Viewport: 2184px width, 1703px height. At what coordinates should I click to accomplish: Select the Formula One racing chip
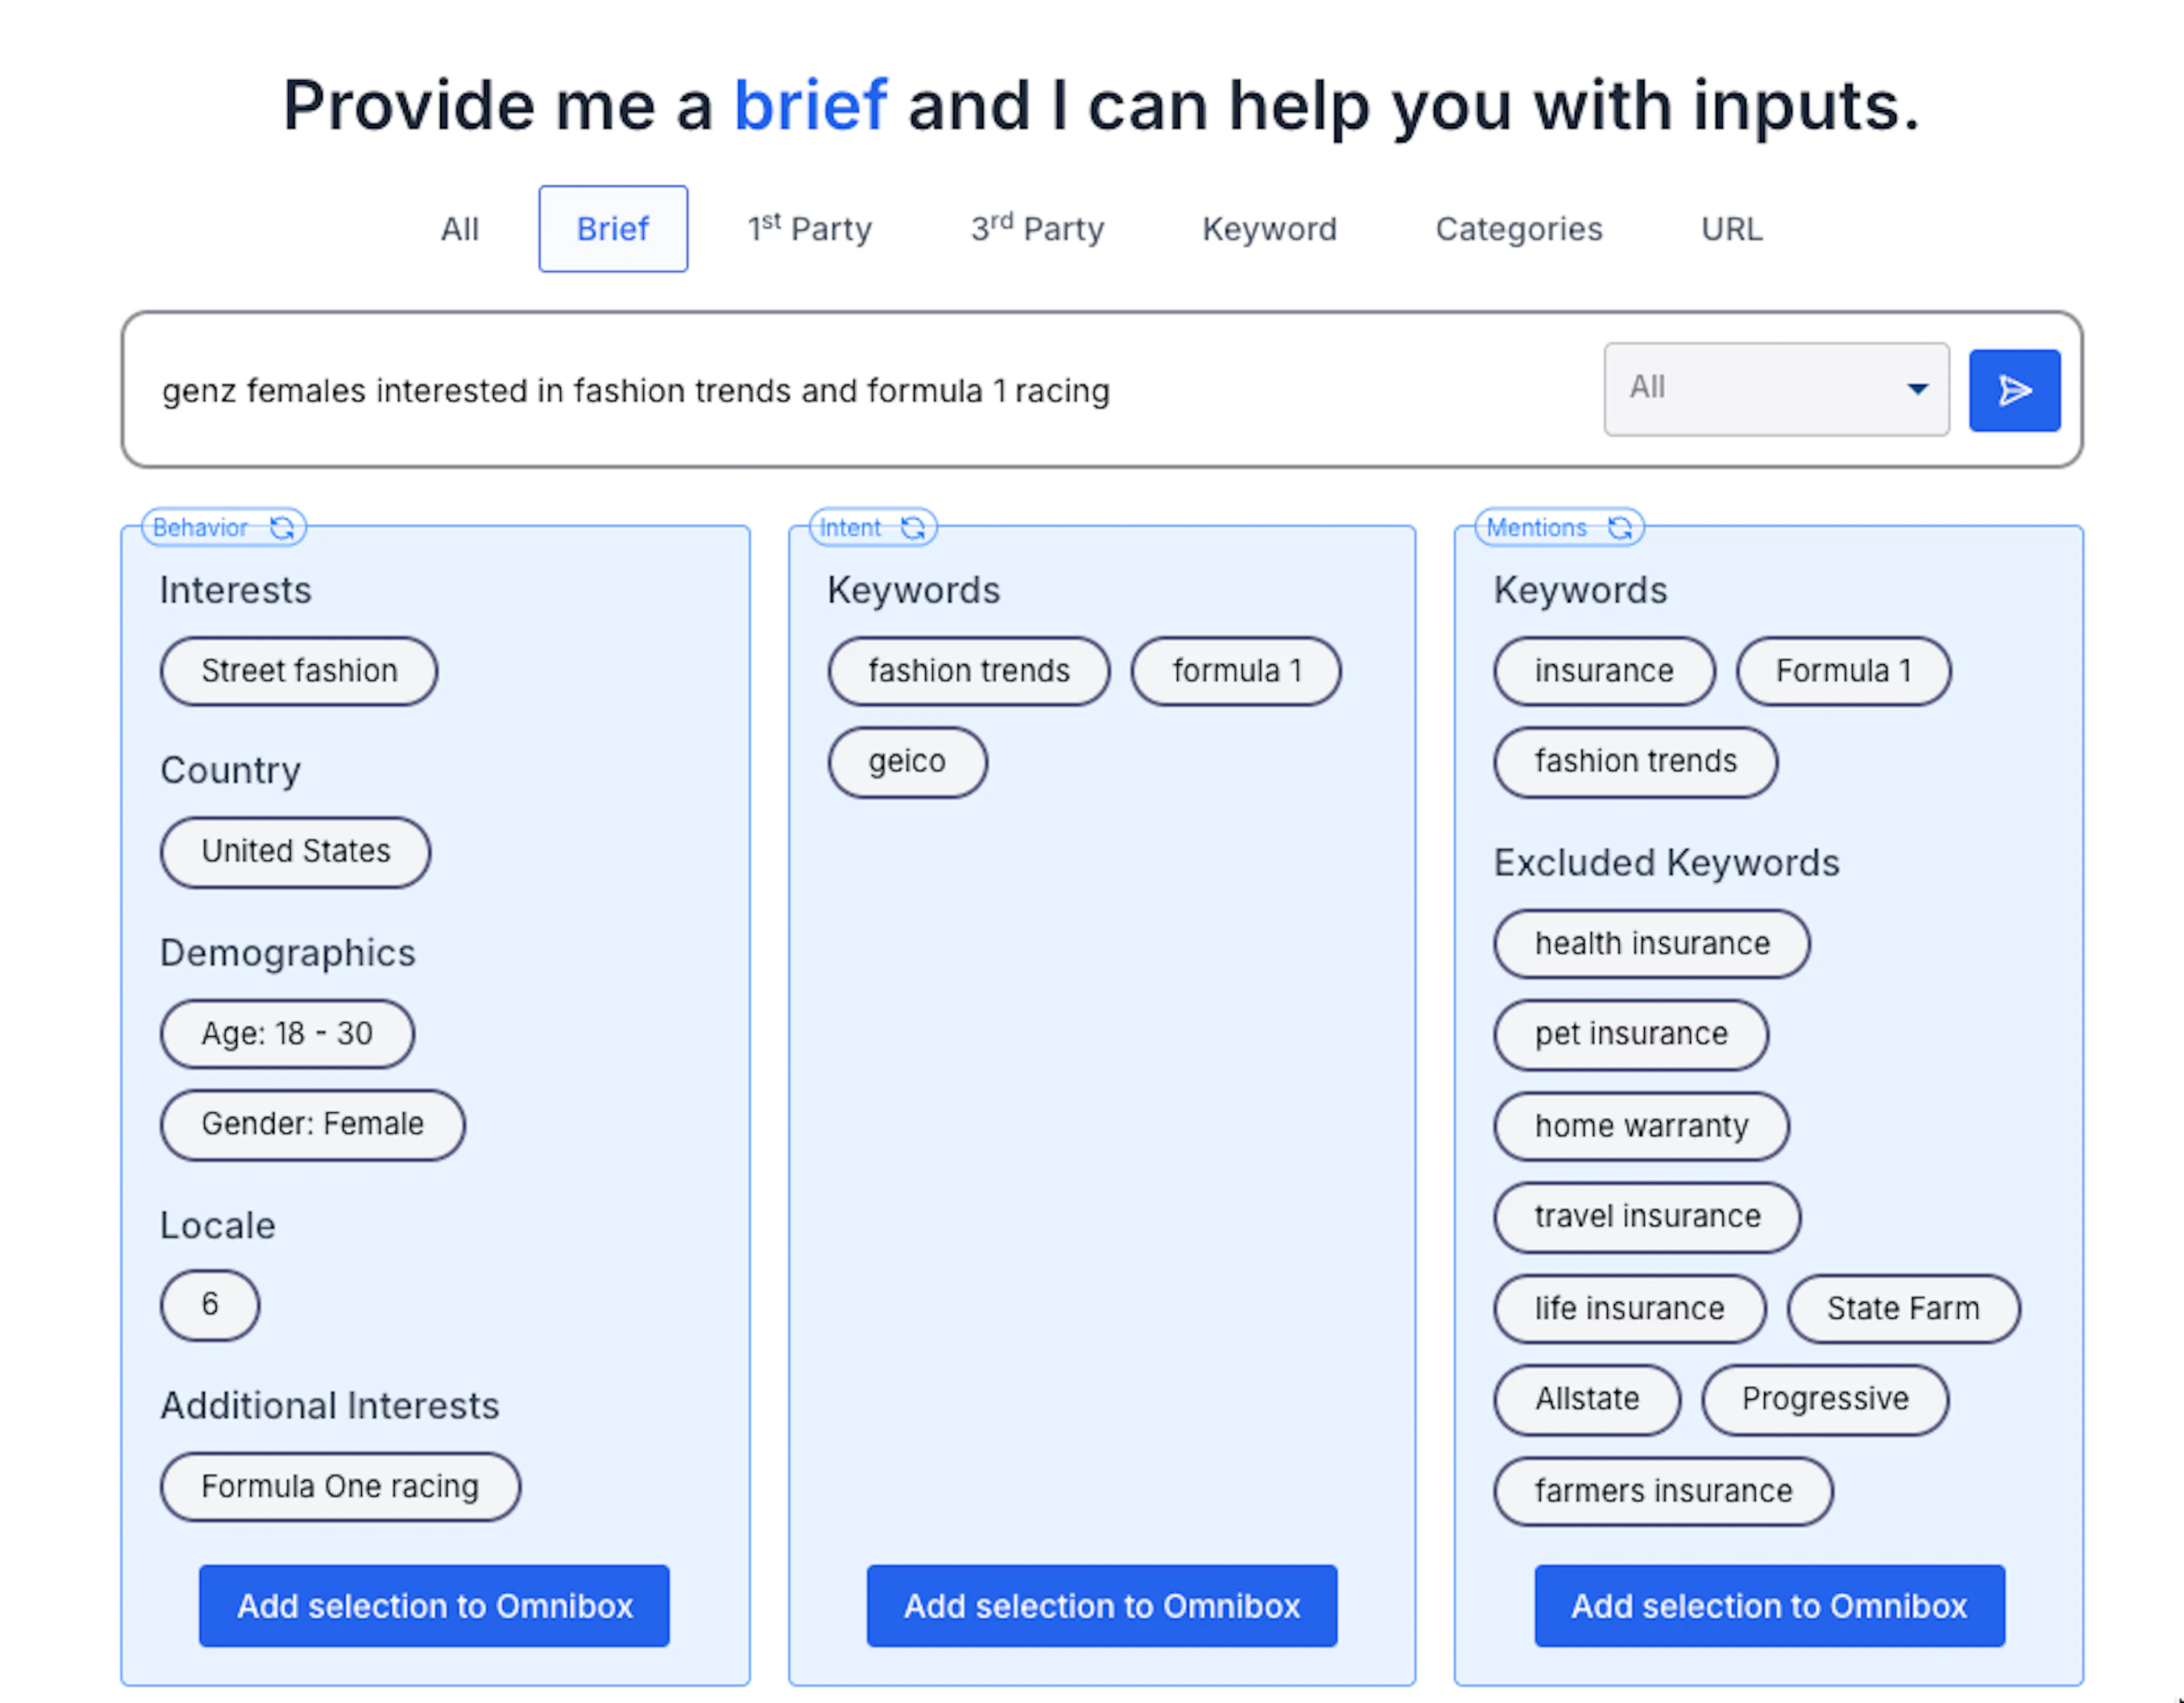point(340,1486)
